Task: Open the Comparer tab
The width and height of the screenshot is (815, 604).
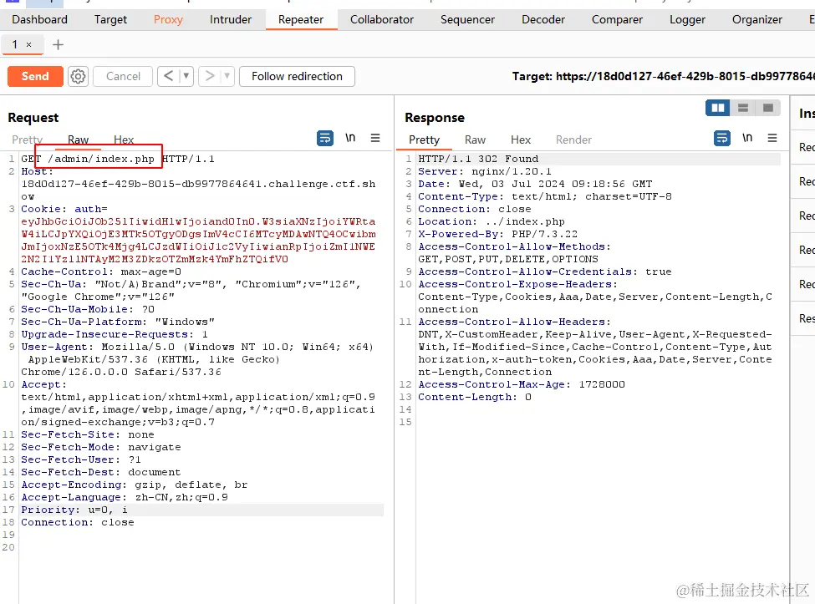Action: pyautogui.click(x=617, y=20)
